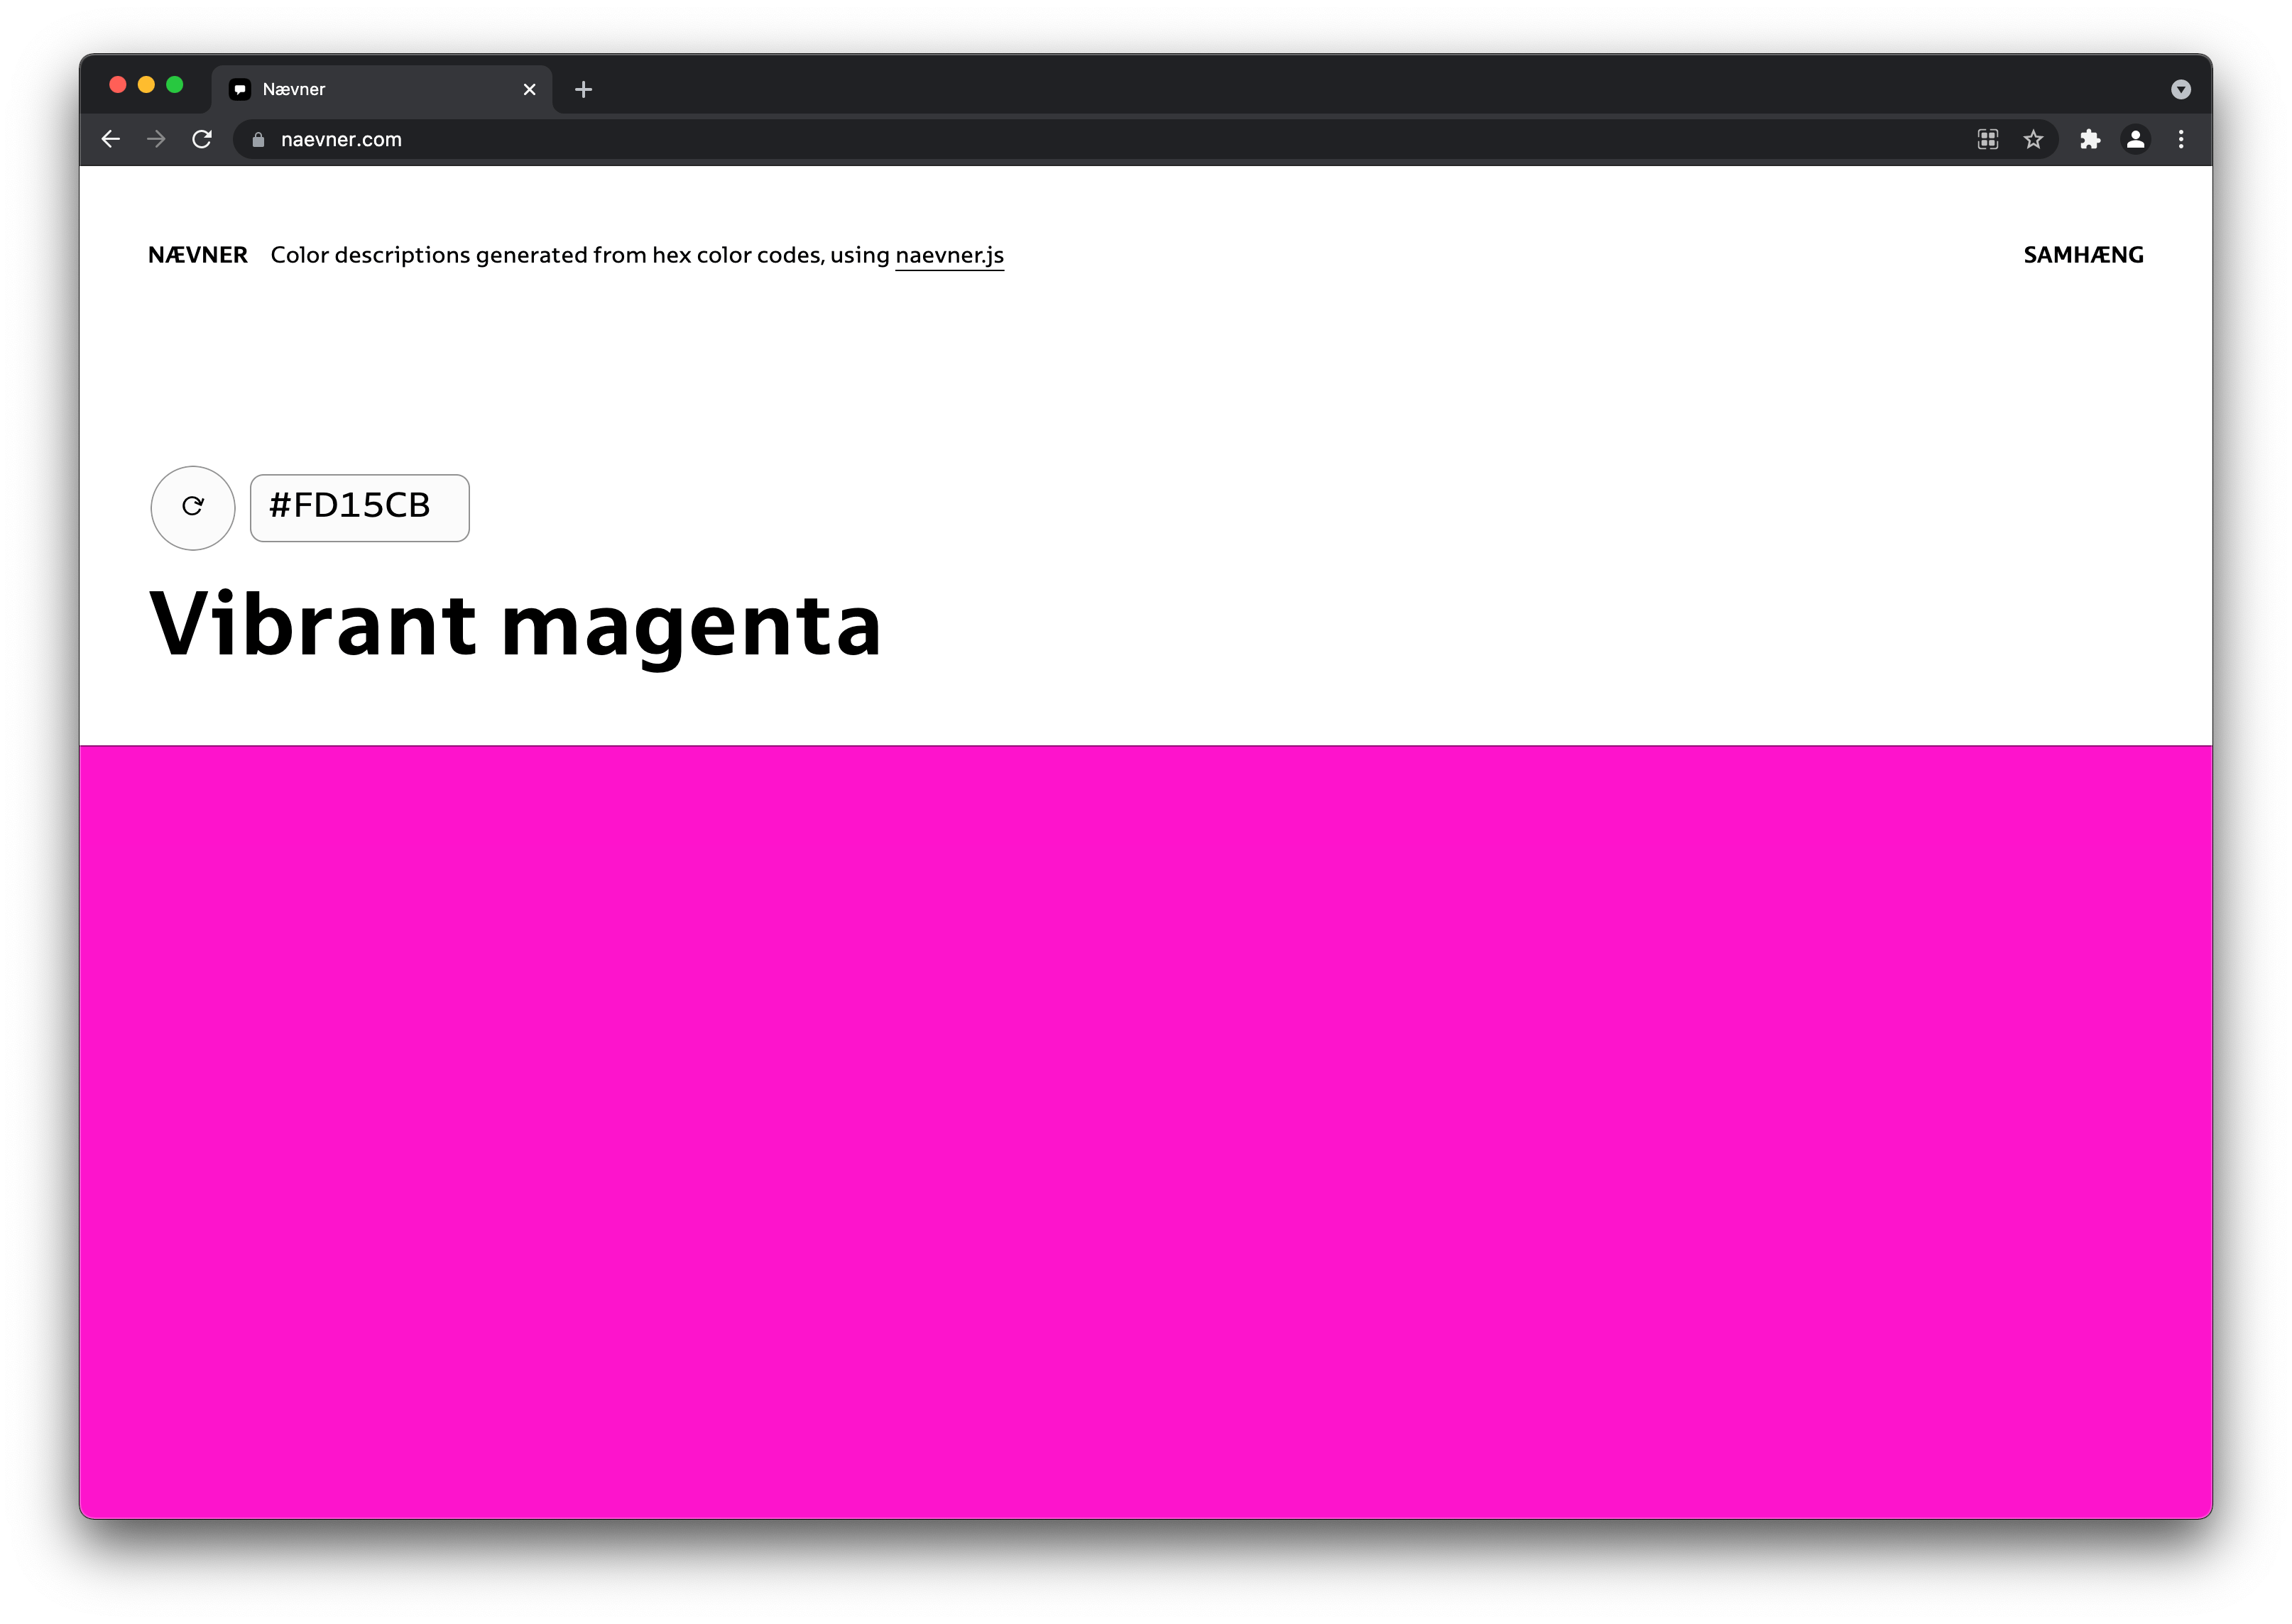Open the naevner.js link
Image resolution: width=2292 pixels, height=1624 pixels.
click(x=949, y=255)
